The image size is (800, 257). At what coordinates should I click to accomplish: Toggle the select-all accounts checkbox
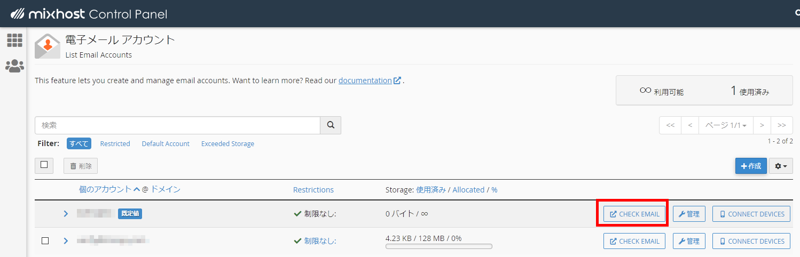[x=44, y=165]
